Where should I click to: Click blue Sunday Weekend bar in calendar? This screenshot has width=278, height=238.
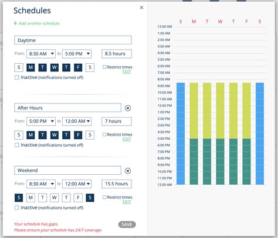click(181, 133)
